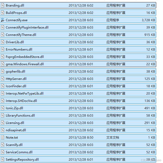Viewport: 163px width, 163px height.
Task: Select the file name HttpServer.dll
Action: coord(16,79)
